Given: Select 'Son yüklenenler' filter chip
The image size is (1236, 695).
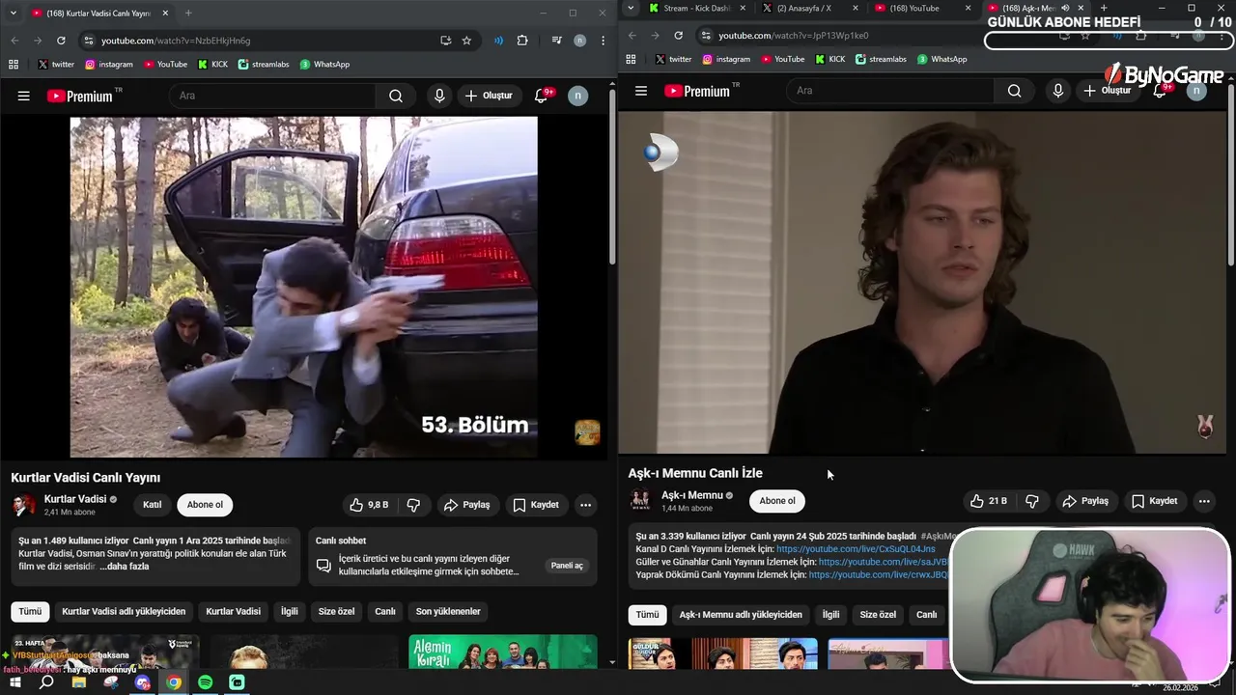Looking at the screenshot, I should coord(448,611).
